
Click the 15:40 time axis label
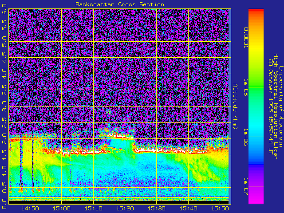pyautogui.click(x=188, y=209)
